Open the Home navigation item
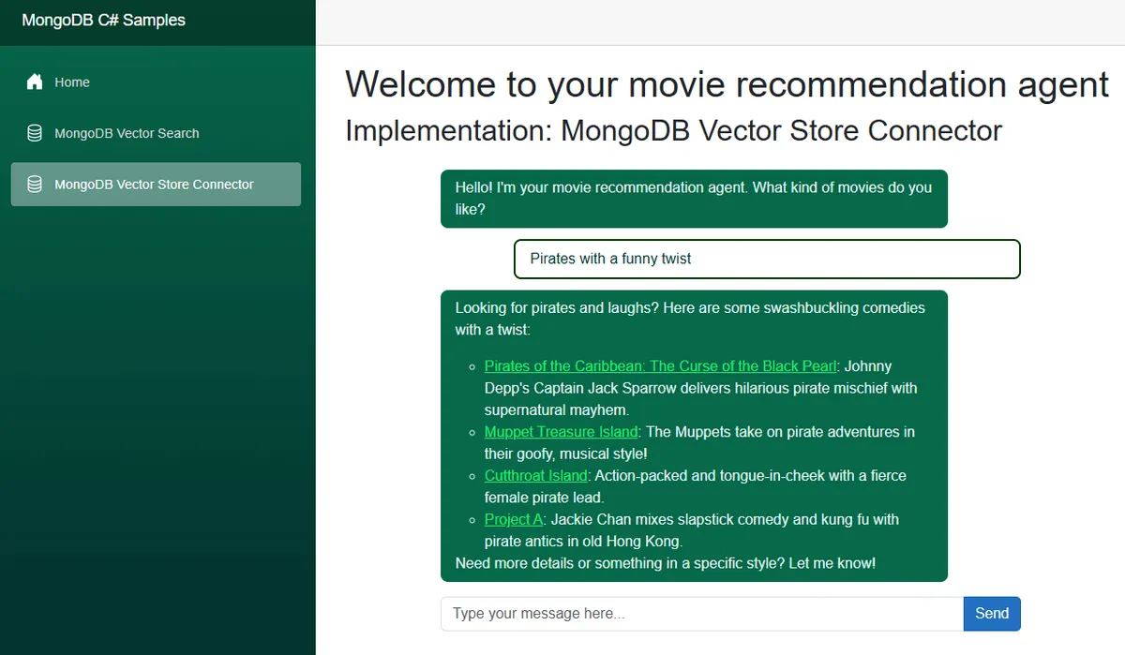Screen dimensions: 1125x655 (156, 82)
